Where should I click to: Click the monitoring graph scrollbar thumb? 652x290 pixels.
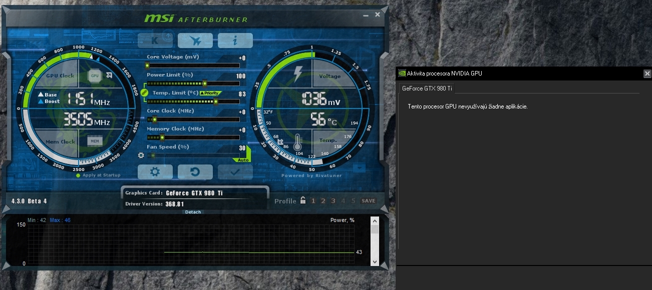(x=375, y=229)
